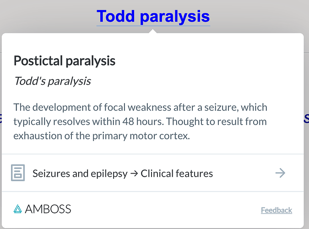
Task: Open the Feedback link
Action: (276, 210)
